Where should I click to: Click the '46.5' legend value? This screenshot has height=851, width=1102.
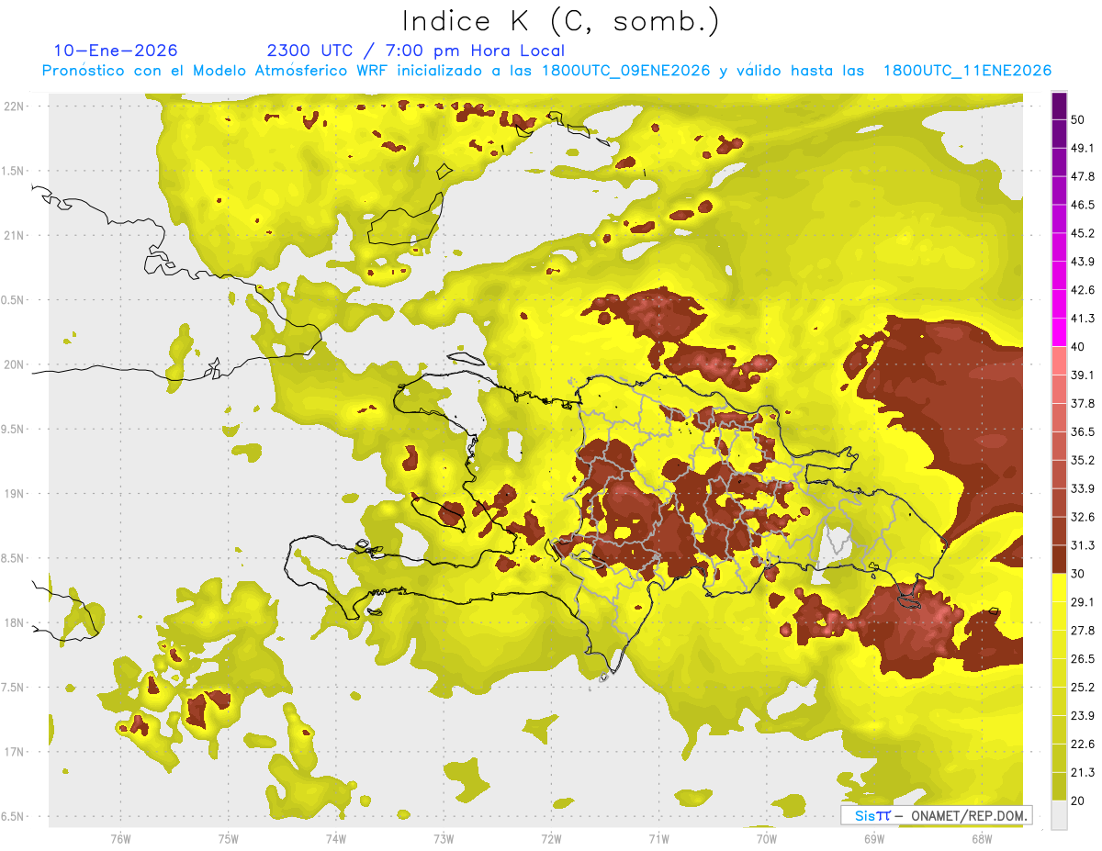[1083, 205]
